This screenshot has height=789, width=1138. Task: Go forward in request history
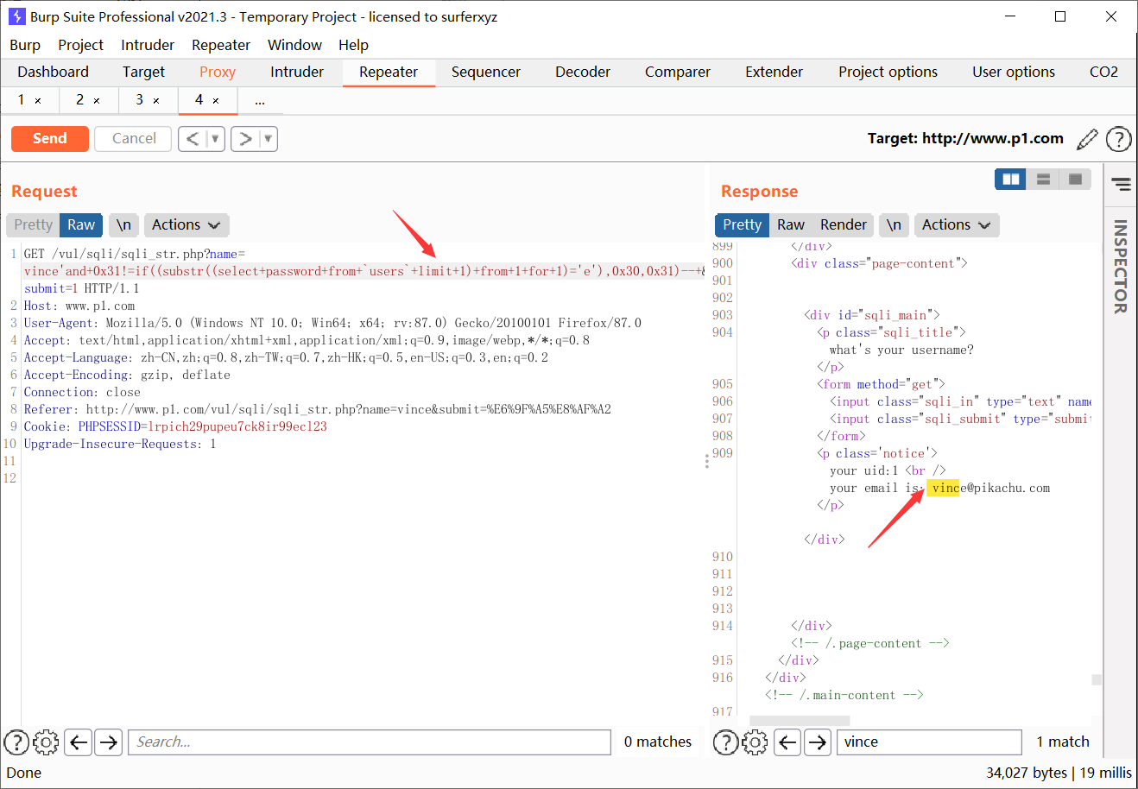click(246, 139)
